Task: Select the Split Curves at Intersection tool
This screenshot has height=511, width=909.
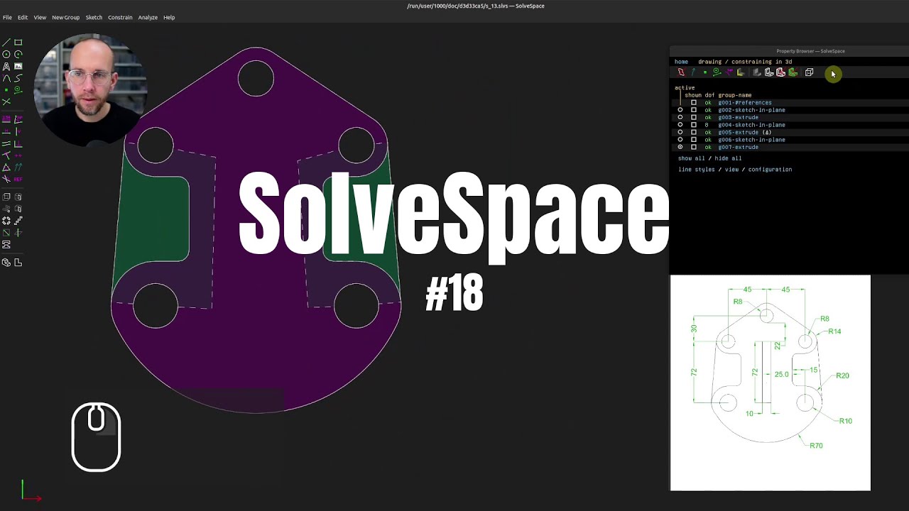Action: pyautogui.click(x=6, y=101)
